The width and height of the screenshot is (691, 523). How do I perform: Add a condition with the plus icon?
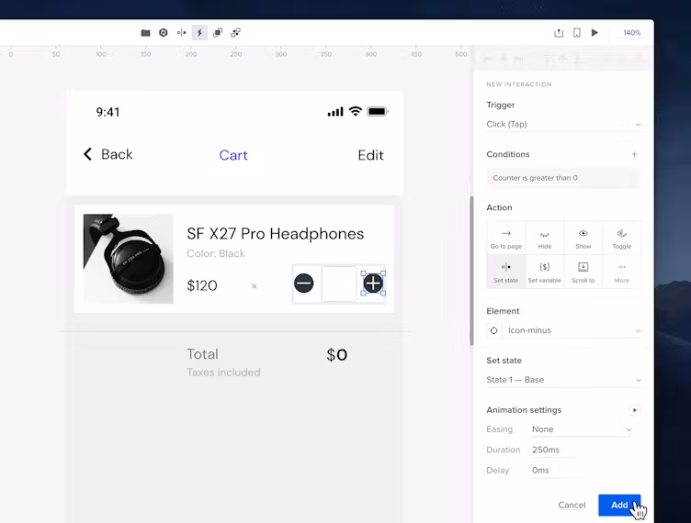[635, 154]
